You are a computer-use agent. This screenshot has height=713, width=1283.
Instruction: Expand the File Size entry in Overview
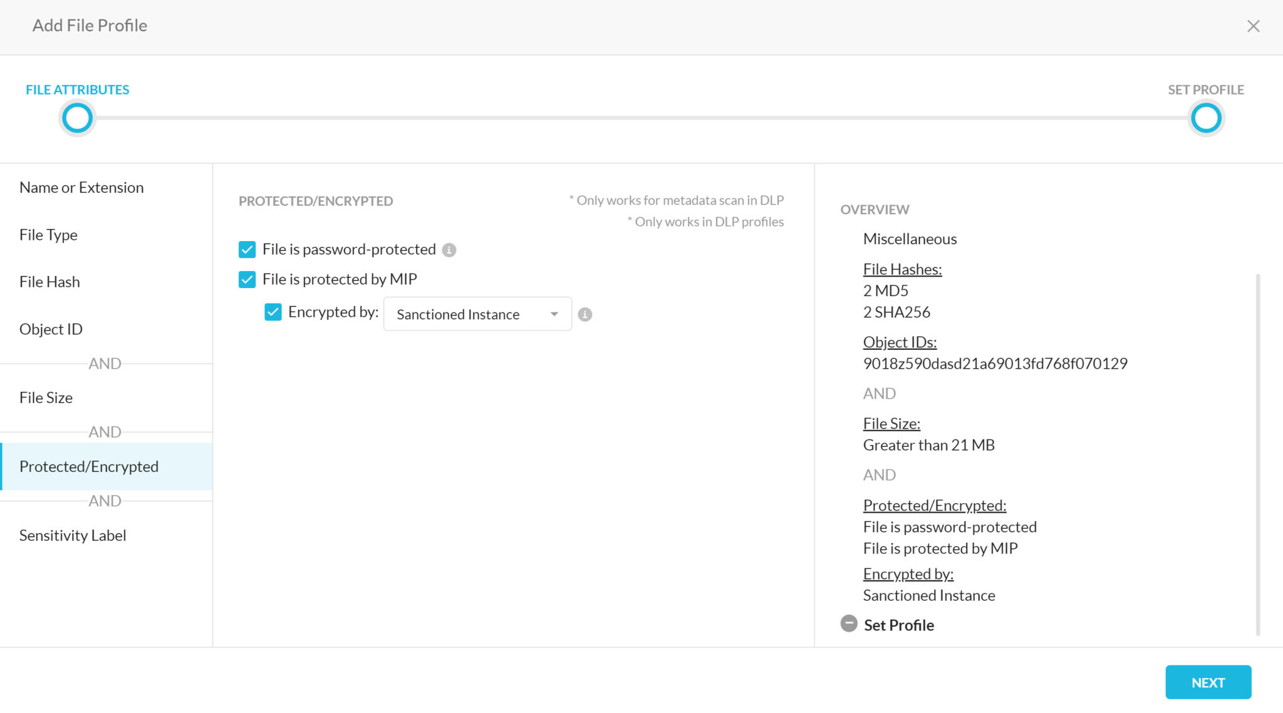891,423
